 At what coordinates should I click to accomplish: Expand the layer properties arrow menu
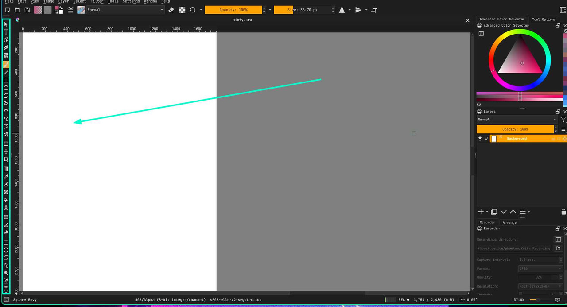click(x=529, y=212)
